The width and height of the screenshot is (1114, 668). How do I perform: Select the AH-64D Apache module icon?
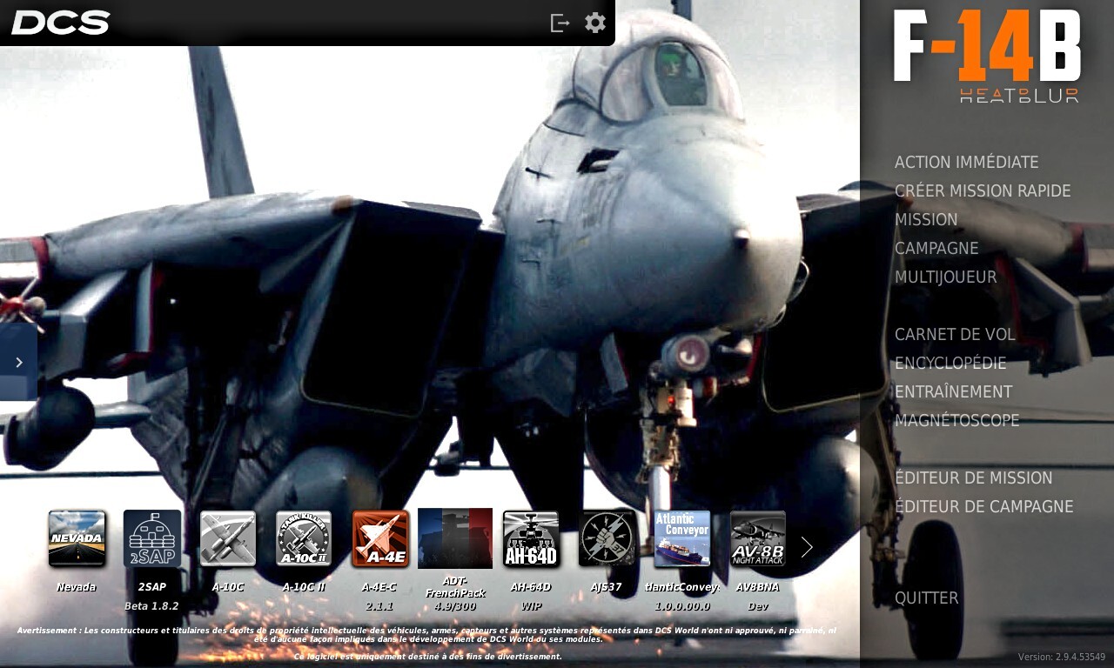point(531,538)
